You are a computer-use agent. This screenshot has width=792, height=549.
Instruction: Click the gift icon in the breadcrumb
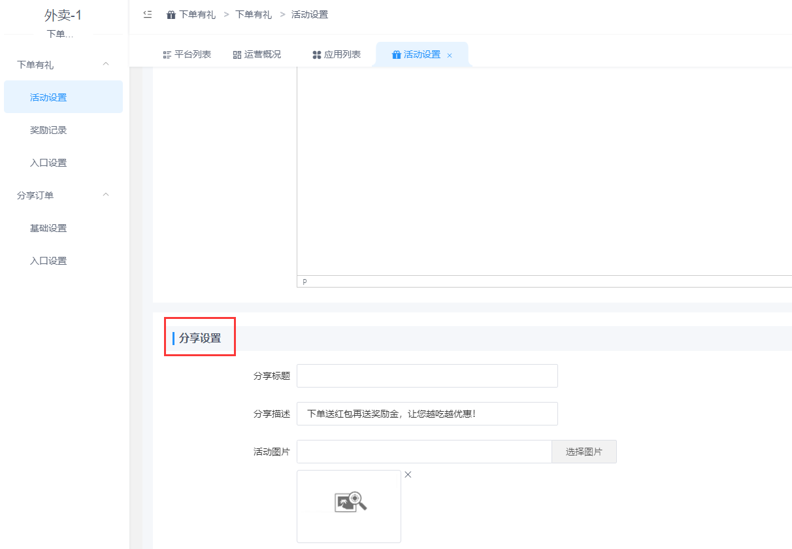(x=171, y=14)
